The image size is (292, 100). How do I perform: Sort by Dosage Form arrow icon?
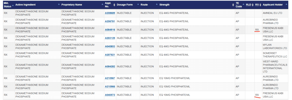pos(138,4)
